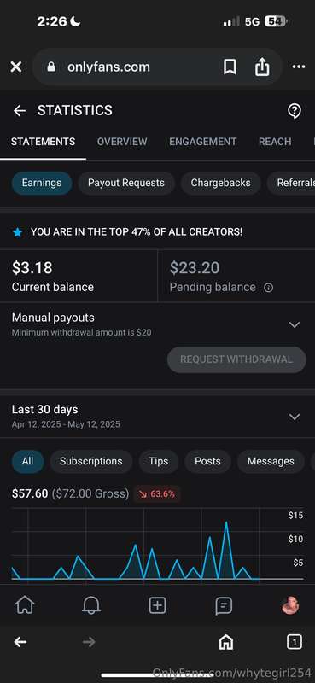Go to the home feed icon

(x=25, y=605)
